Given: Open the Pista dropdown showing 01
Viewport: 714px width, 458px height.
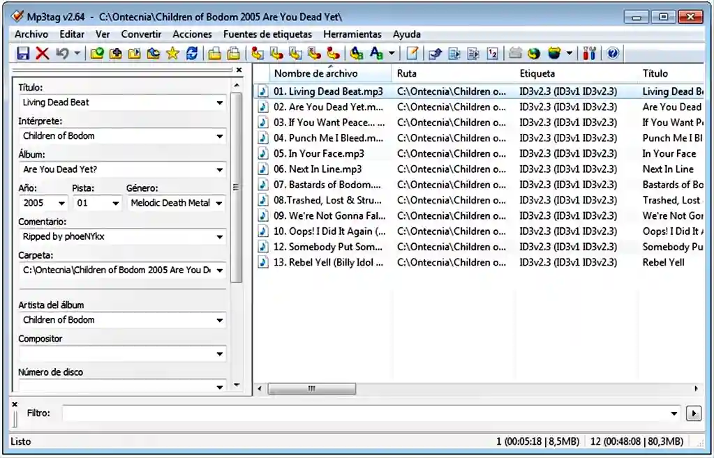Looking at the screenshot, I should 116,203.
